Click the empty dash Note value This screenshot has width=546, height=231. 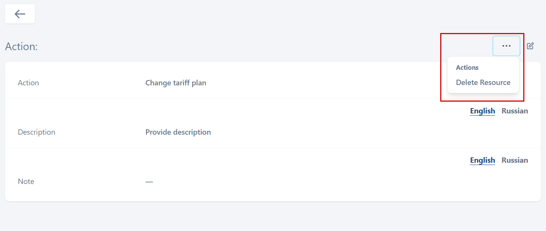pos(149,182)
